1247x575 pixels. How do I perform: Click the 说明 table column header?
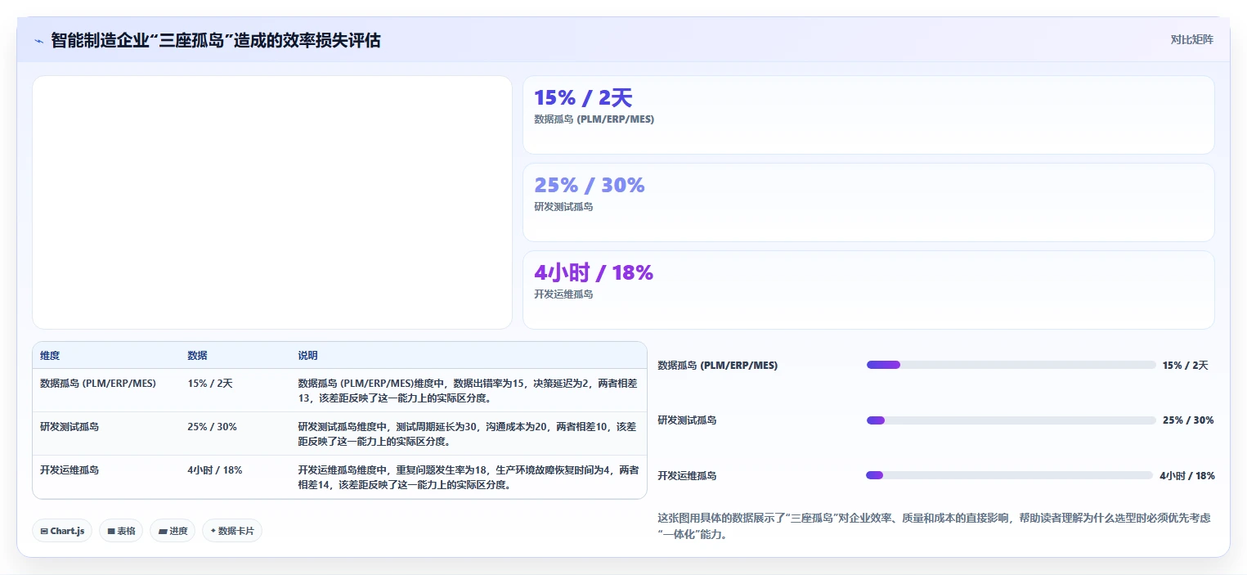307,356
